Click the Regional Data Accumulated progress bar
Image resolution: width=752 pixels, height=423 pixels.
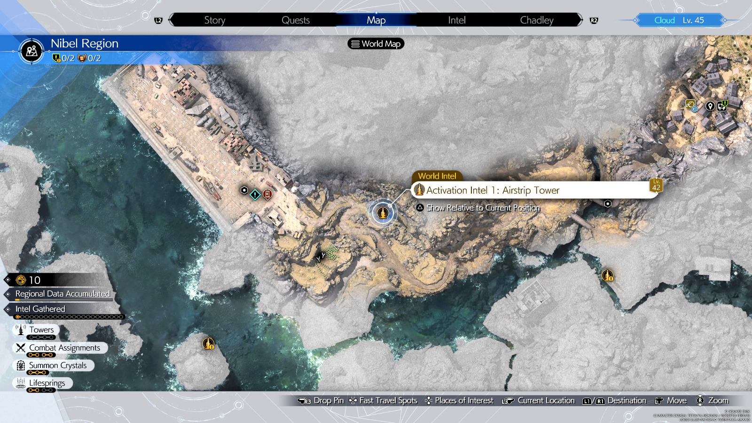click(x=63, y=294)
